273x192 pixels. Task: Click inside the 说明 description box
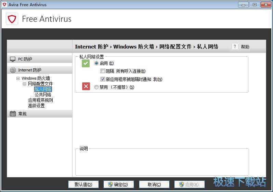[162, 162]
